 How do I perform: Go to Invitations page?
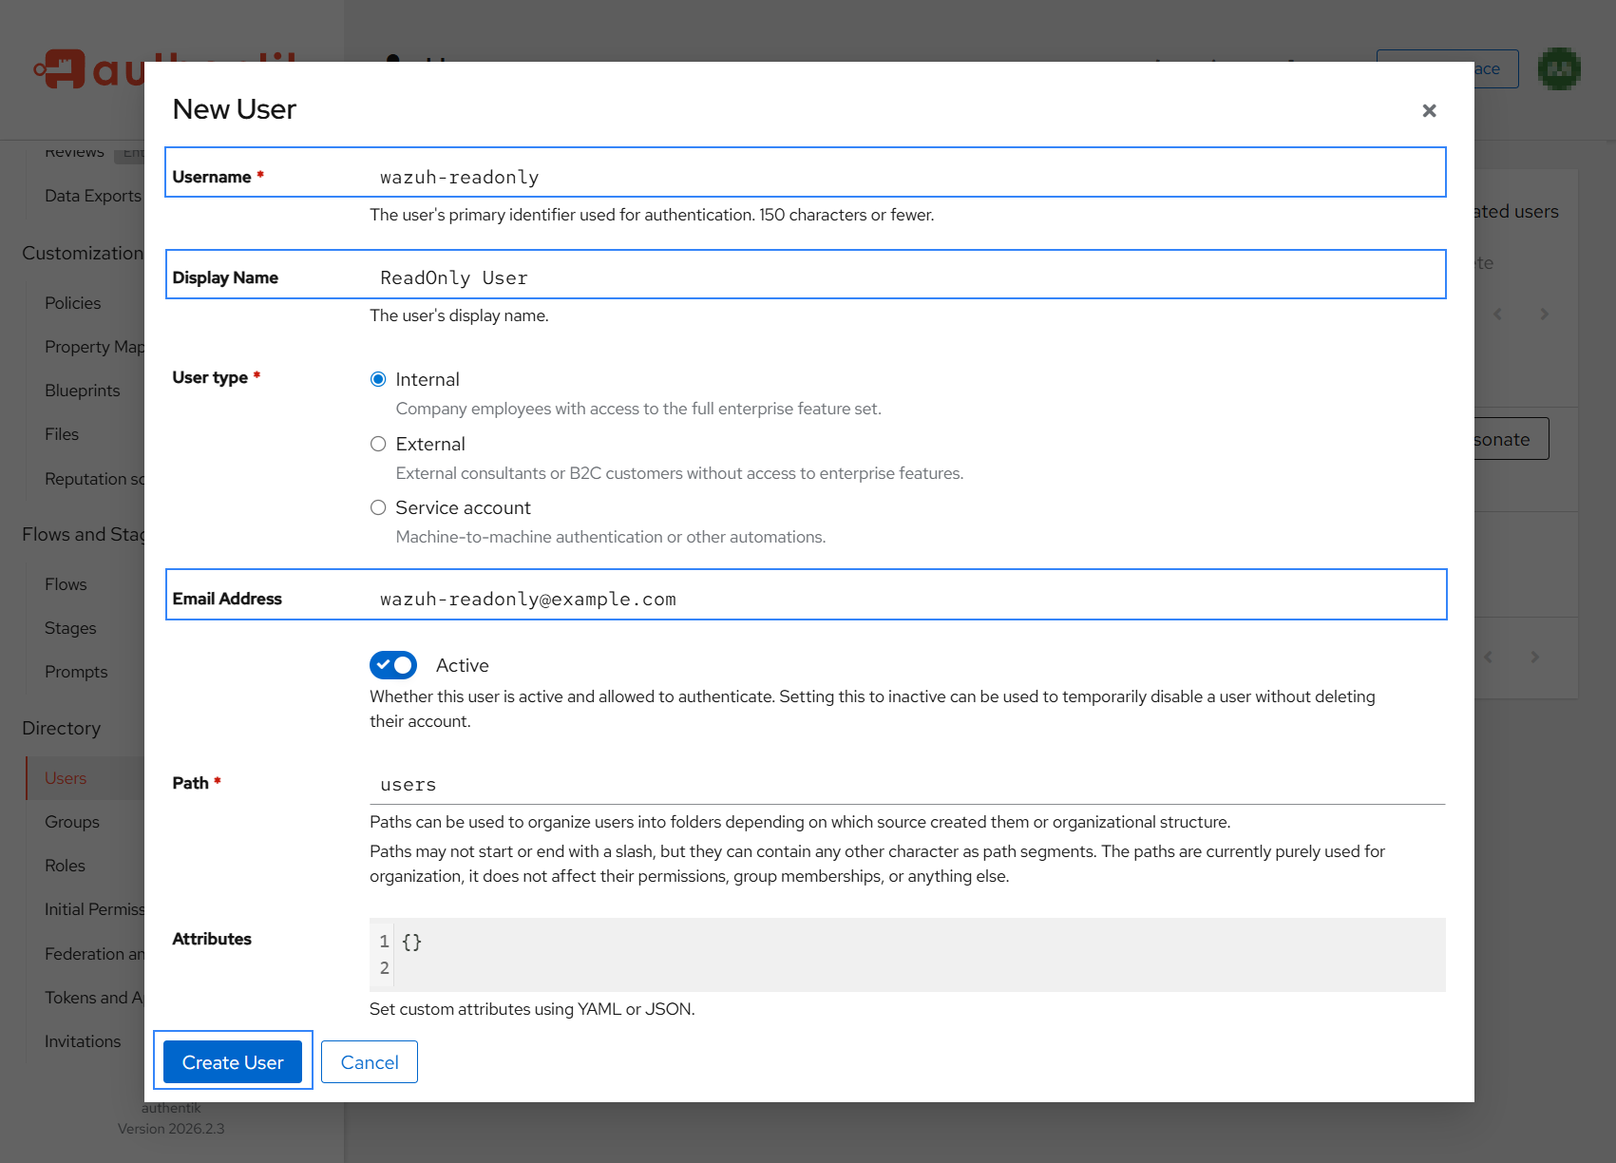83,1041
